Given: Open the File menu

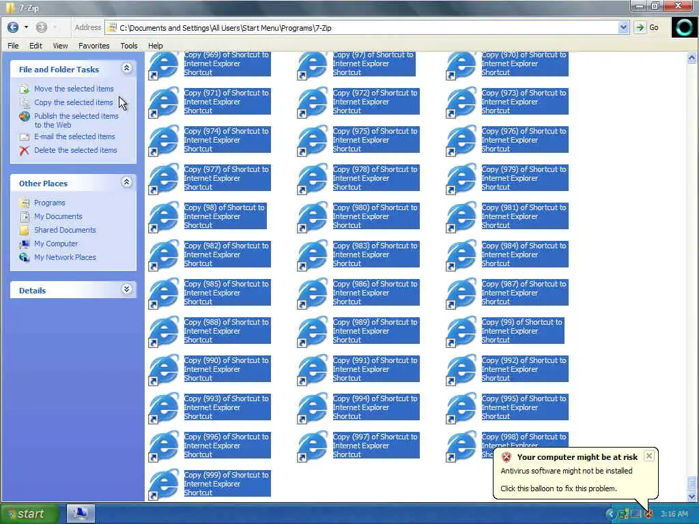Looking at the screenshot, I should pyautogui.click(x=13, y=46).
